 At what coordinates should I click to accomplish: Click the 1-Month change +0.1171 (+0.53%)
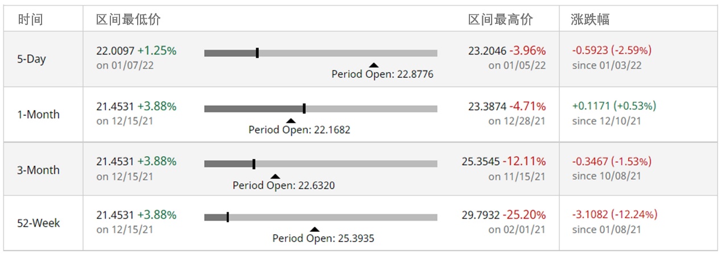(x=614, y=106)
